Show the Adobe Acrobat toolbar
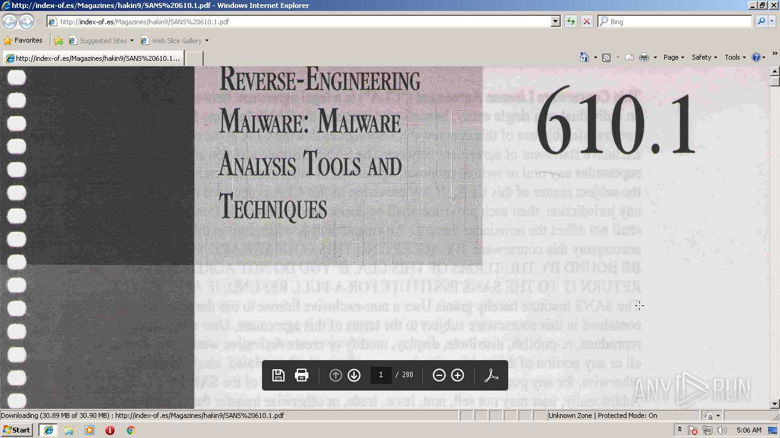 [x=491, y=375]
